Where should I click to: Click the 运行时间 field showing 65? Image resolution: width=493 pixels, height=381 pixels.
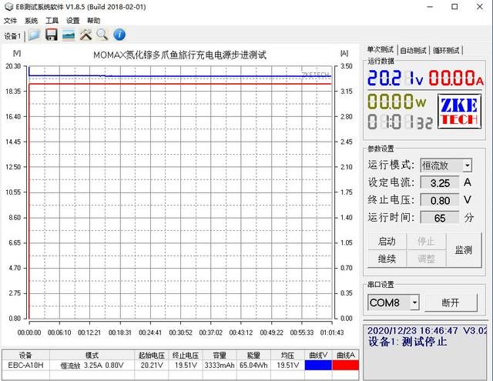point(440,218)
